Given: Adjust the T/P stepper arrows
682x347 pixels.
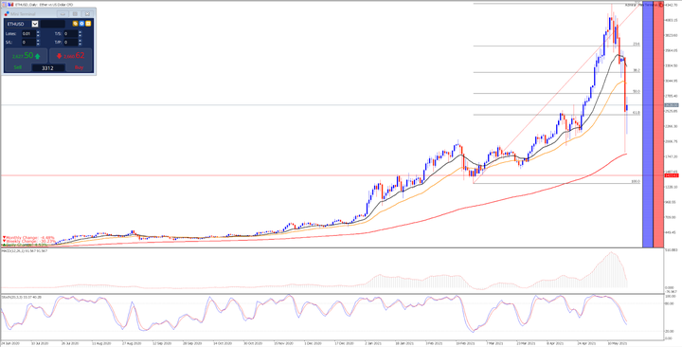Looking at the screenshot, I should click(x=80, y=43).
